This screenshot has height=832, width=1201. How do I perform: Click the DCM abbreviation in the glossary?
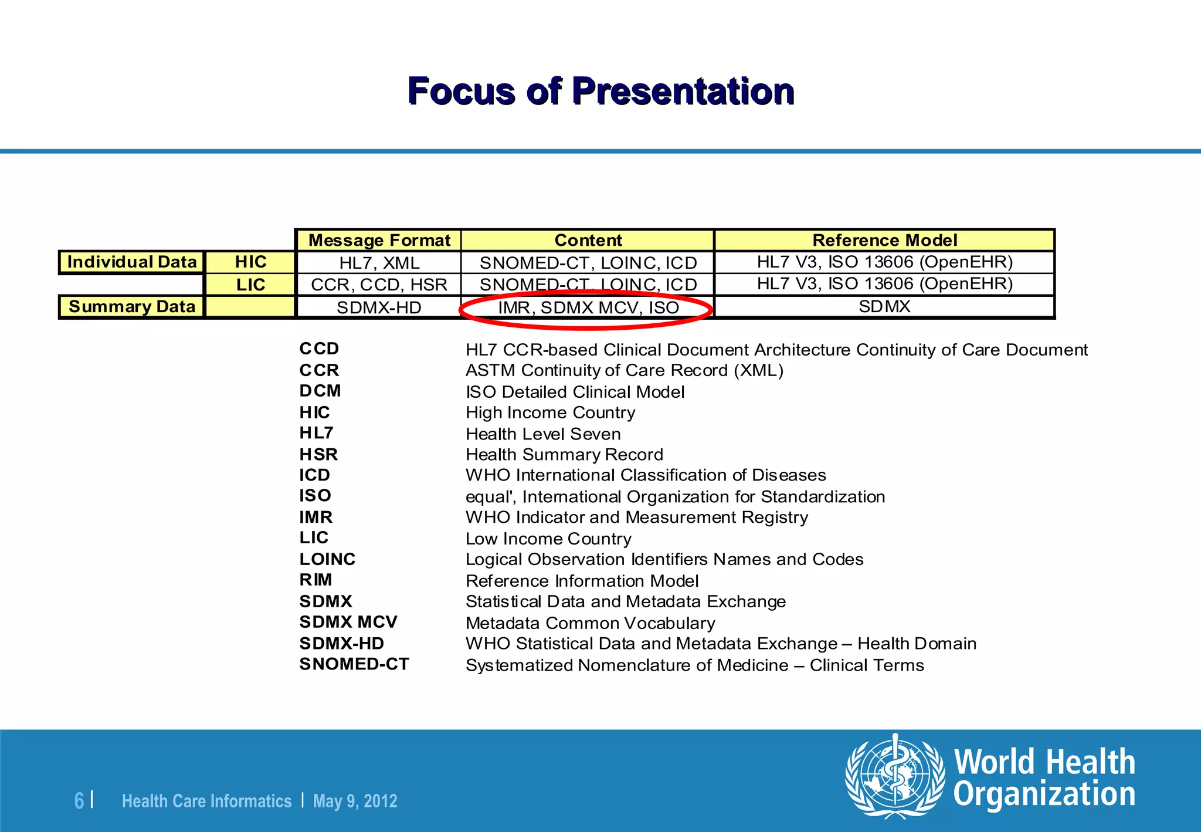[x=320, y=391]
